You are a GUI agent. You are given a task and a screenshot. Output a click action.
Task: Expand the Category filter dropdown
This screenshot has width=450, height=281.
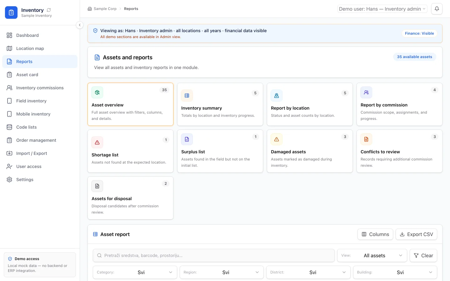pyautogui.click(x=135, y=272)
